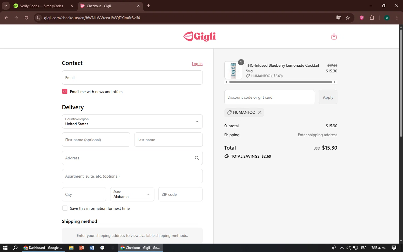Click the ESP language indicator
This screenshot has width=403, height=252.
coord(364,248)
